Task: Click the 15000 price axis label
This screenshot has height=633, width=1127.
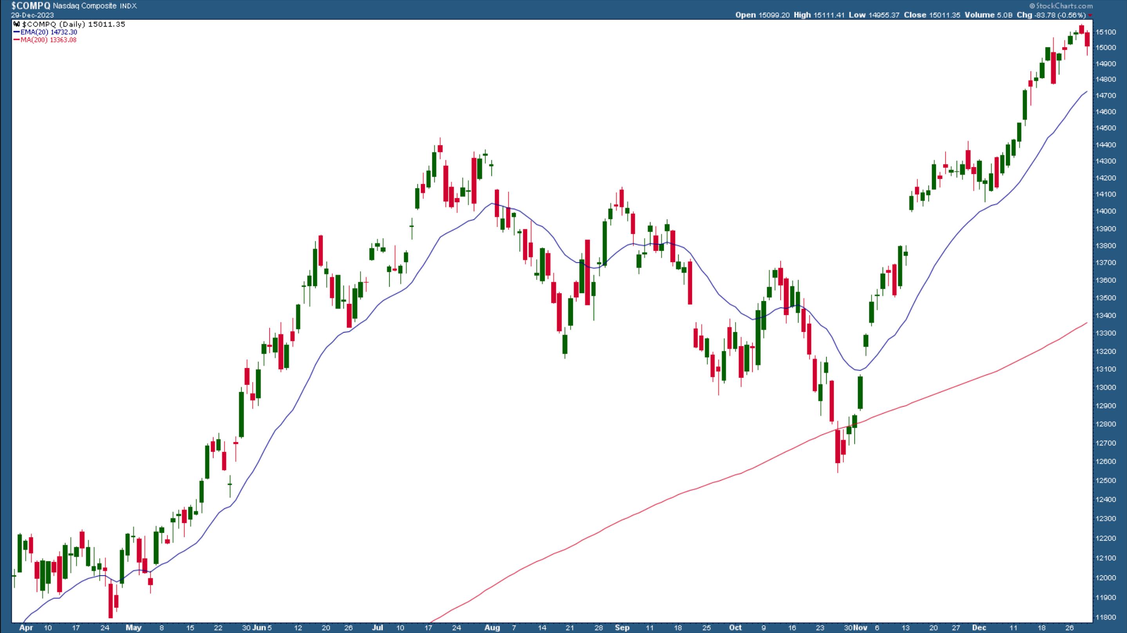Action: click(x=1105, y=48)
